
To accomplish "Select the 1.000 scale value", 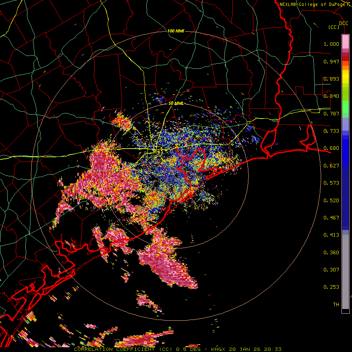I will click(331, 44).
